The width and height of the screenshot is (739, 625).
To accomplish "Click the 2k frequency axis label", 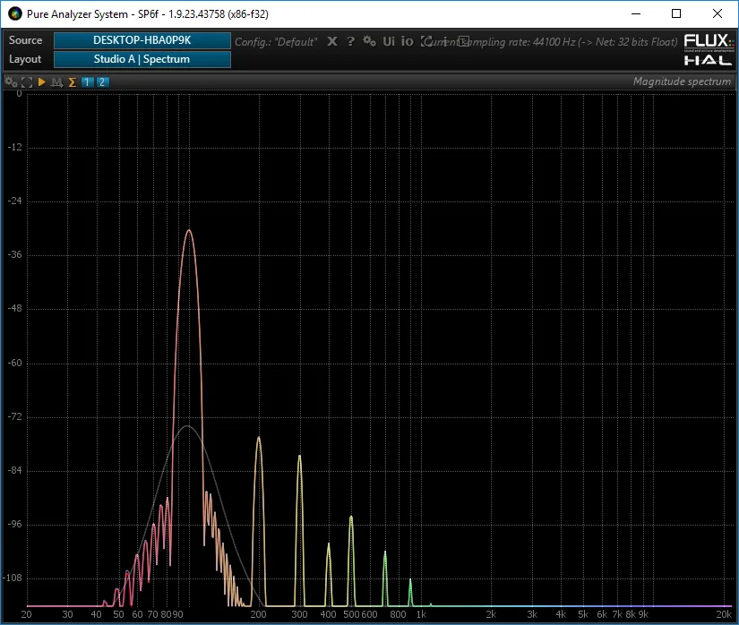I will click(491, 614).
